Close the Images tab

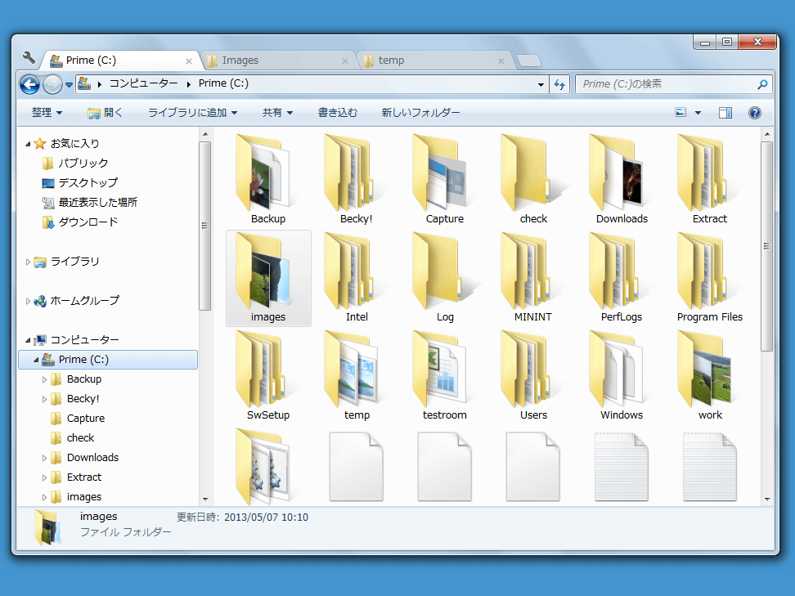(345, 60)
